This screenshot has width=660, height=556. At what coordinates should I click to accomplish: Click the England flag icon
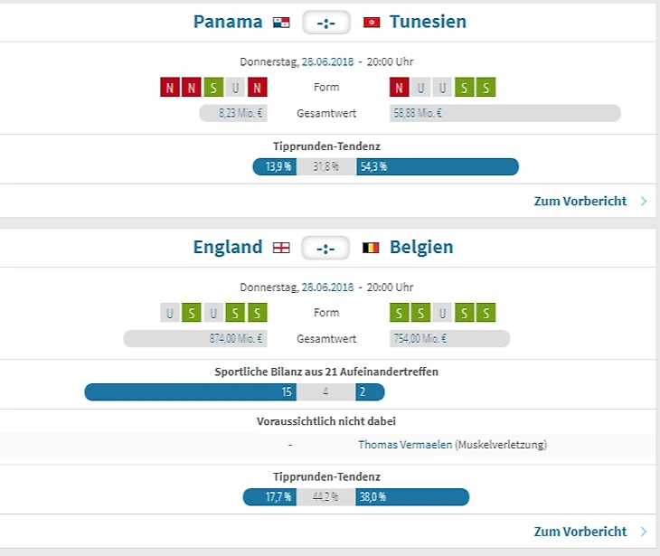click(x=281, y=247)
